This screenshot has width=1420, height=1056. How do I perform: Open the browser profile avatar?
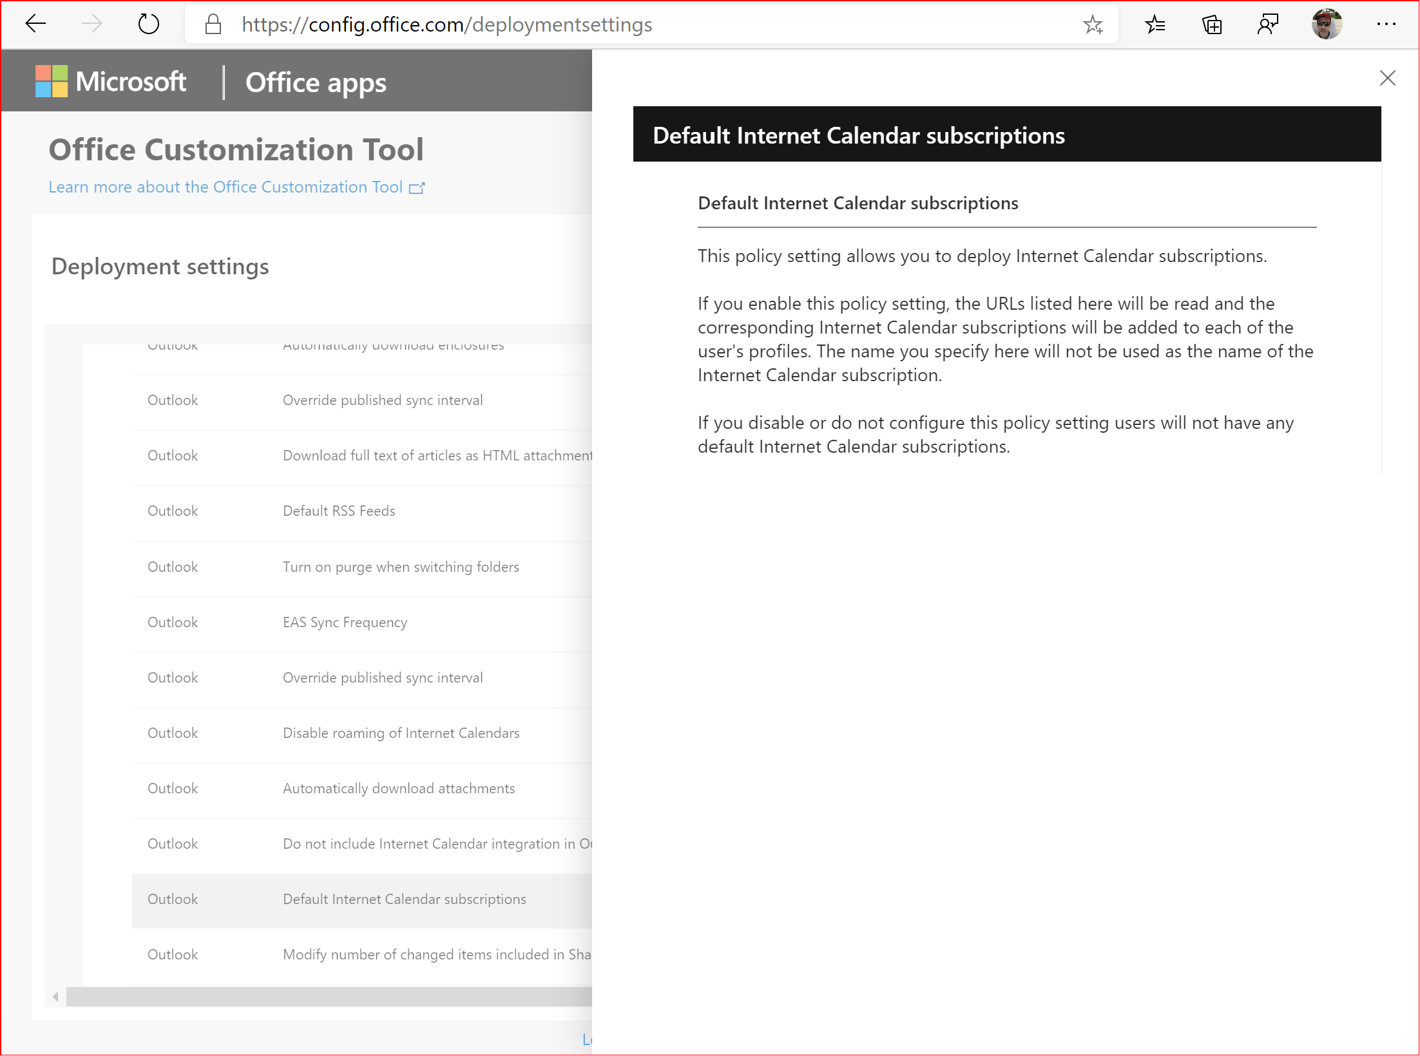click(x=1327, y=24)
